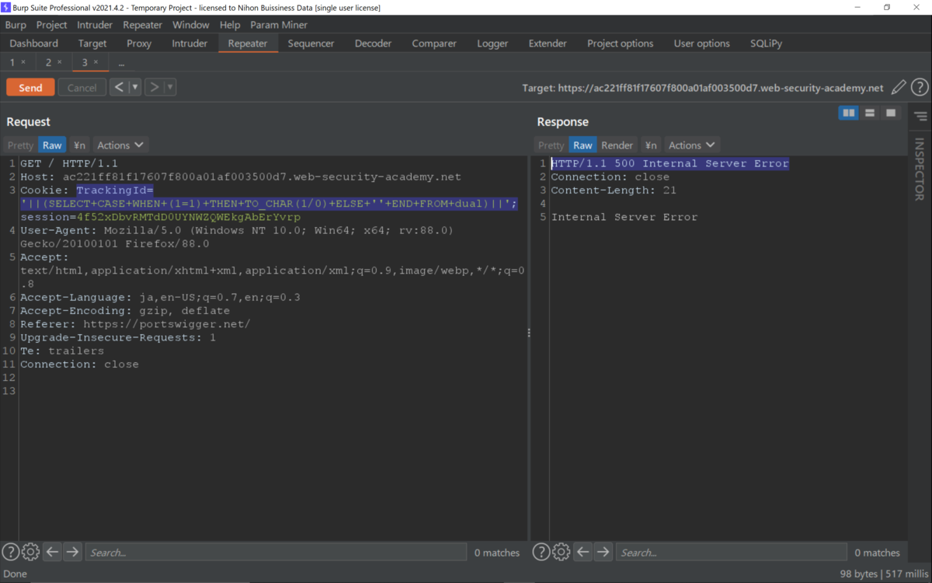Open the Project options tab
Viewport: 932px width, 583px height.
coord(621,44)
